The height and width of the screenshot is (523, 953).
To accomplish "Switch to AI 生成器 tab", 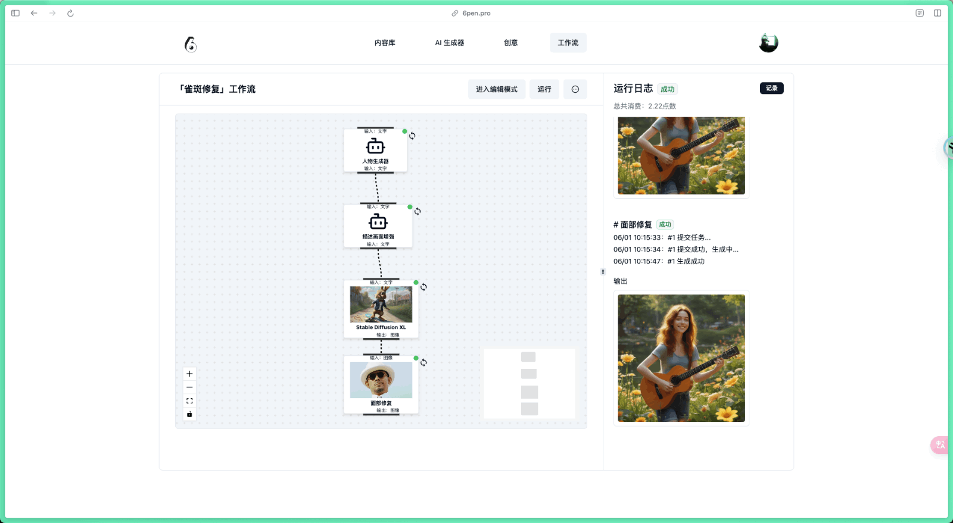I will point(449,43).
